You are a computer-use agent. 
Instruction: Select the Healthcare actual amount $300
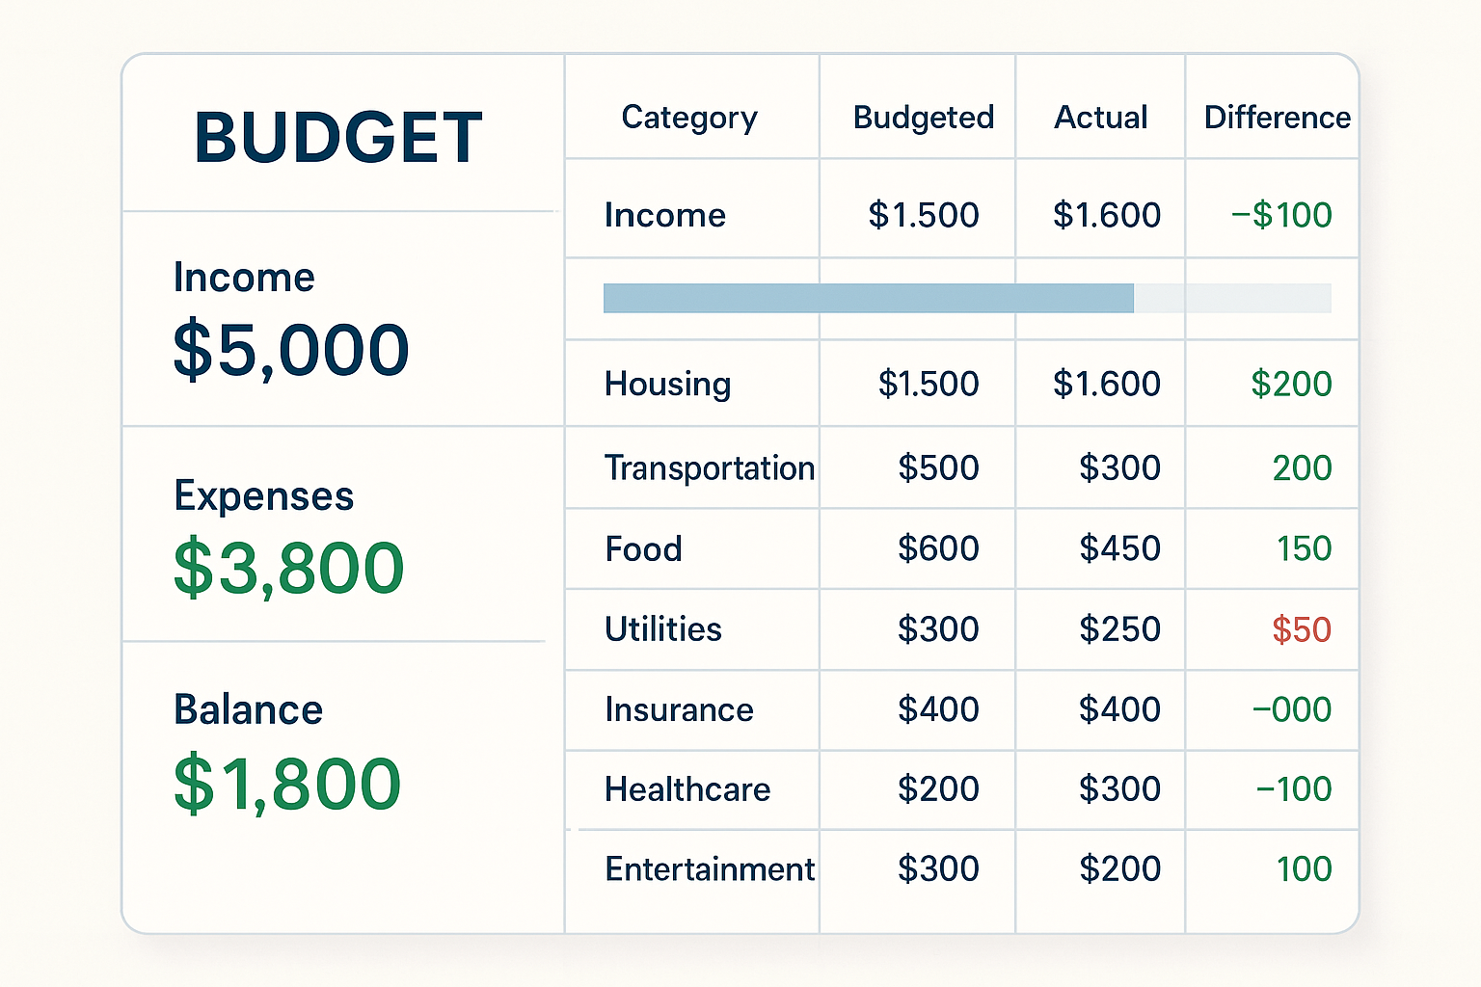point(1118,789)
